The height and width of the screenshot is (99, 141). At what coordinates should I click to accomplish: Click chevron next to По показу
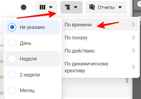click(x=133, y=38)
